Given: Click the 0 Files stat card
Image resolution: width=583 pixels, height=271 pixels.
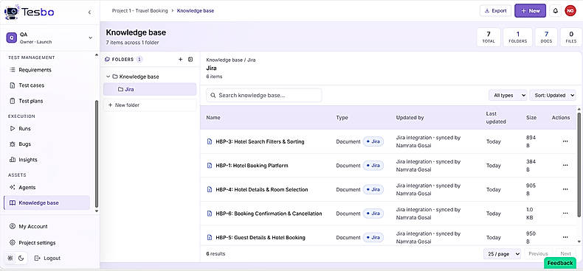Looking at the screenshot, I should 571,37.
